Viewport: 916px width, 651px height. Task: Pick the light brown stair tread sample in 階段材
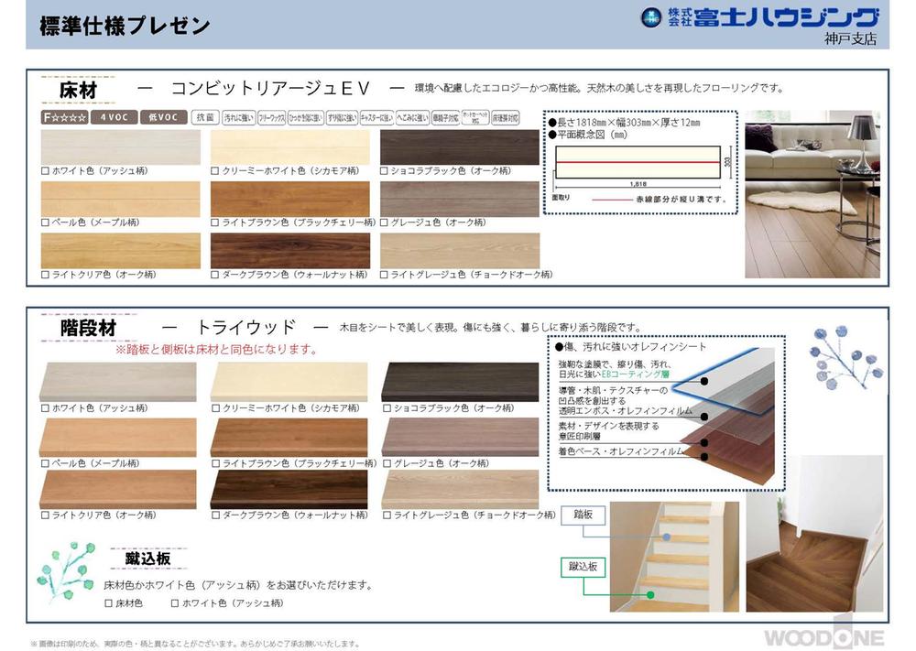coord(289,438)
